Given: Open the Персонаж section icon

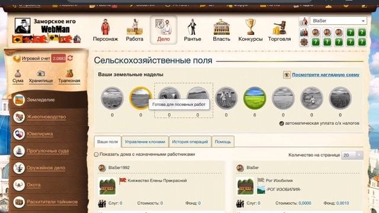Looking at the screenshot, I should (x=105, y=27).
